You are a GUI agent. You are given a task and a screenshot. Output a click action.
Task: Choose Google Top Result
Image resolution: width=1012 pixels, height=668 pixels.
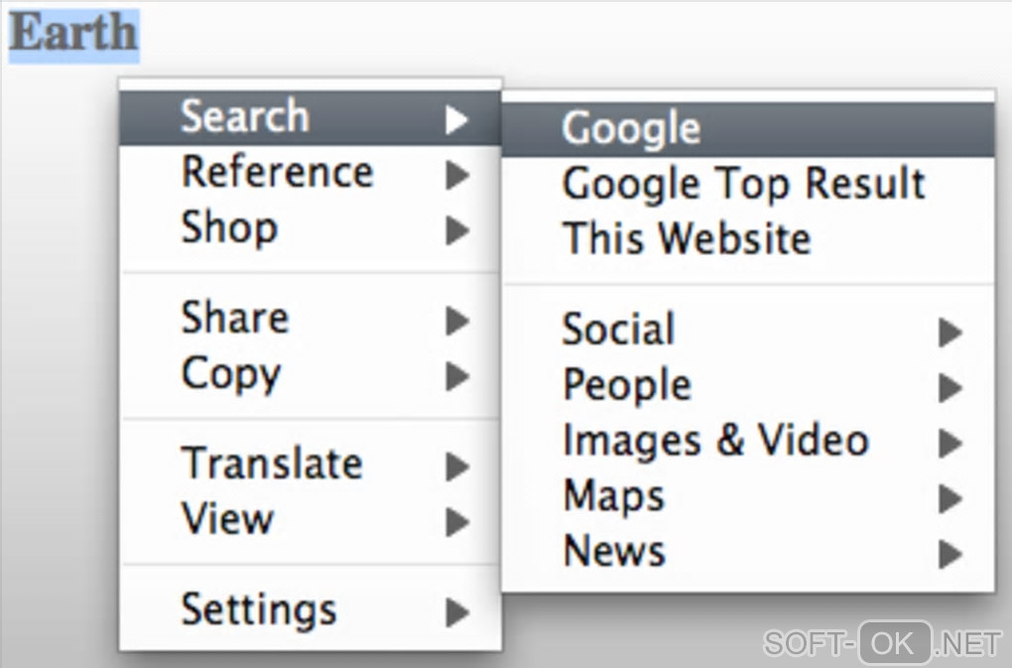point(743,184)
